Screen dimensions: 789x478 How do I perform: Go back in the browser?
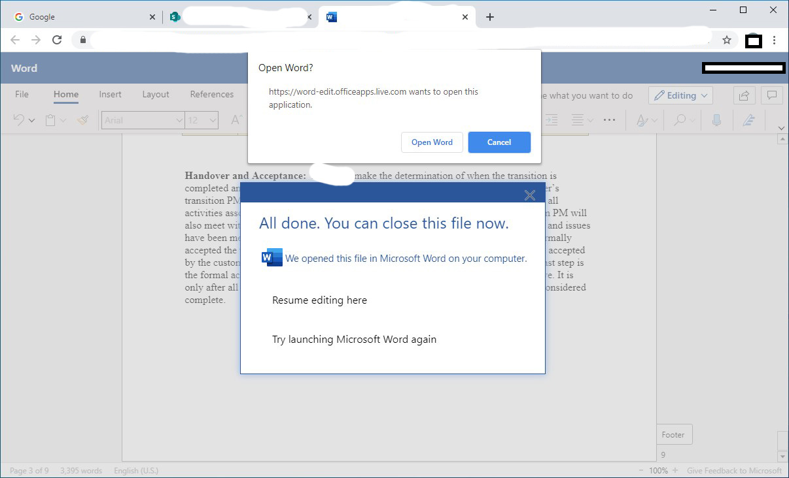tap(15, 40)
